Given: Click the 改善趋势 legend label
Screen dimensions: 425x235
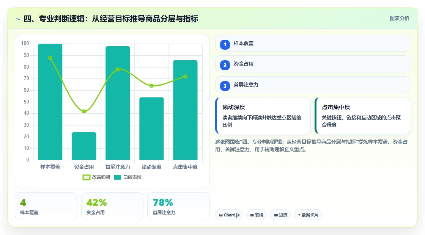Looking at the screenshot, I should [x=101, y=177].
